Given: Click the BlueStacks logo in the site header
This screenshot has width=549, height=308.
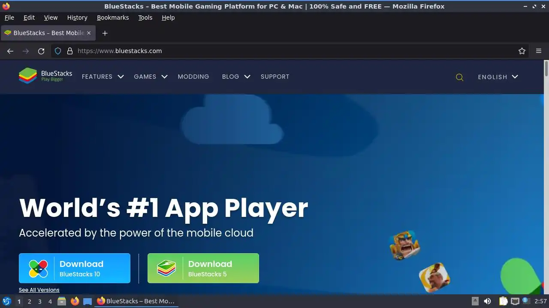Looking at the screenshot, I should point(45,76).
